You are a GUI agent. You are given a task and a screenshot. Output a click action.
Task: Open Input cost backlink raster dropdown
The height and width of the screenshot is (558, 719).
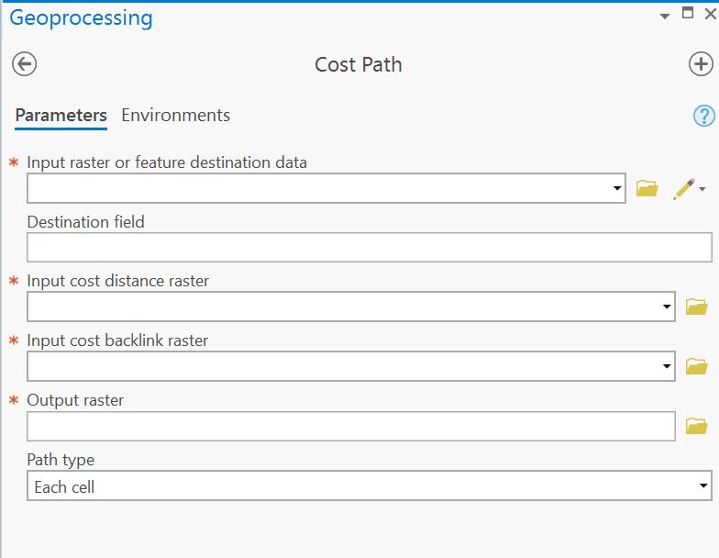click(667, 366)
